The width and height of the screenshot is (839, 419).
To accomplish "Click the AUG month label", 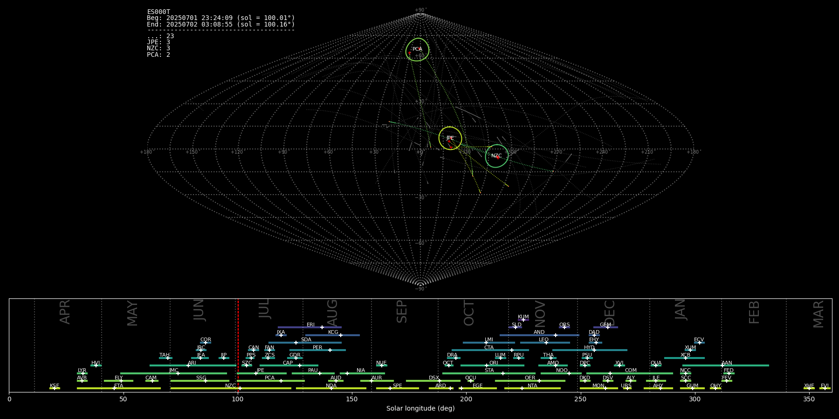I will pos(332,312).
